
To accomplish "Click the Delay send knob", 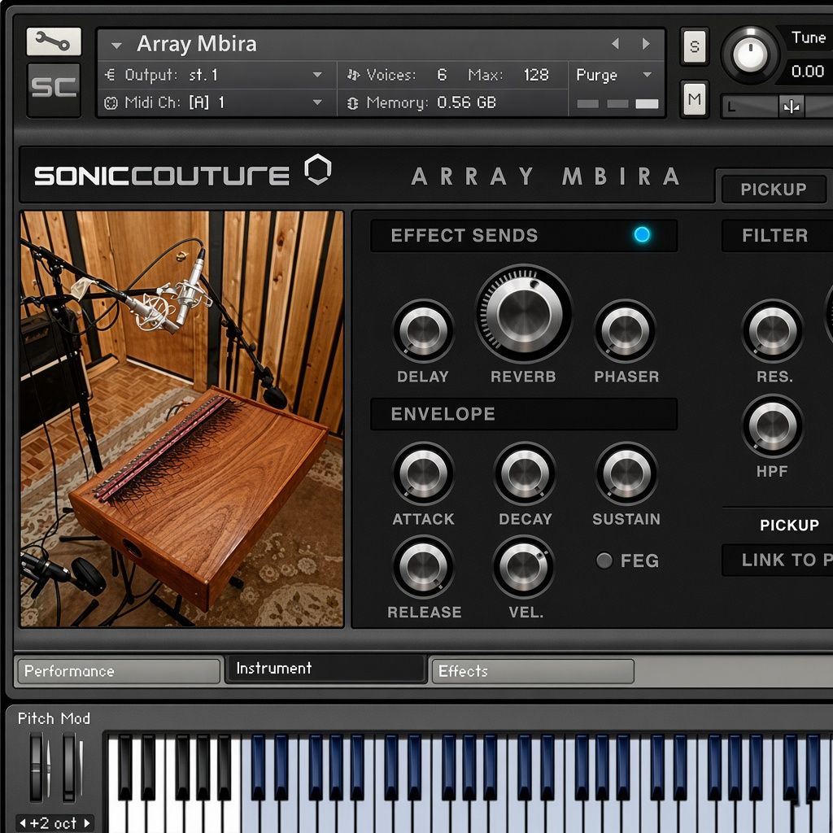I will [x=423, y=330].
